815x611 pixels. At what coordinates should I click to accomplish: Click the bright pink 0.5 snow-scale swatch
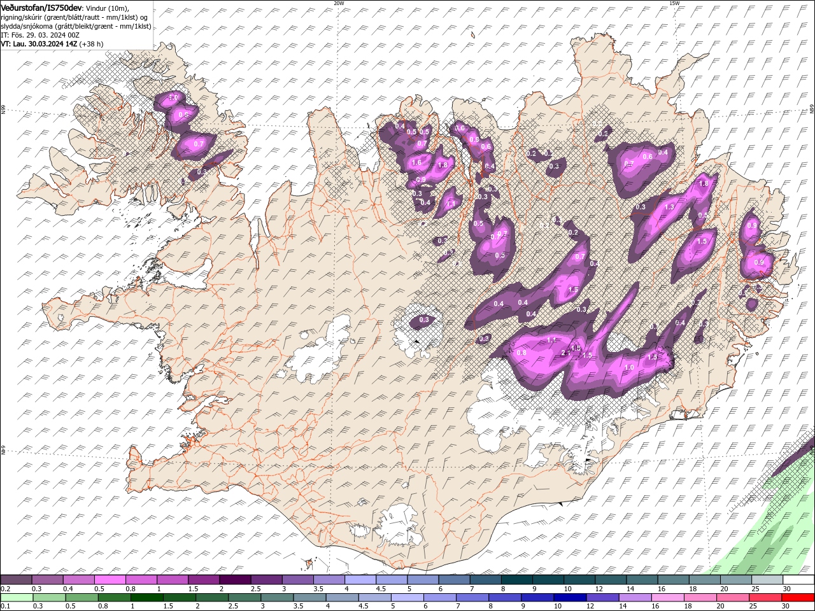click(110, 579)
